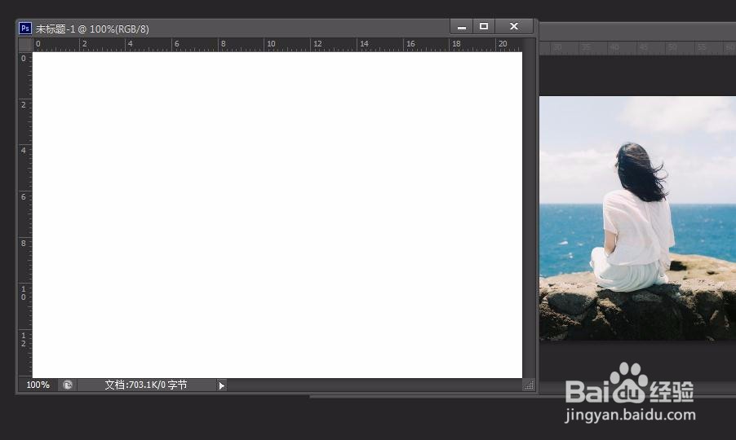Click the white canvas of 未标题-1
This screenshot has height=440, width=736.
(x=277, y=214)
